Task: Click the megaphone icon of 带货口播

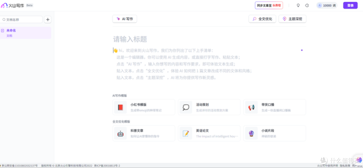Action: (x=251, y=108)
